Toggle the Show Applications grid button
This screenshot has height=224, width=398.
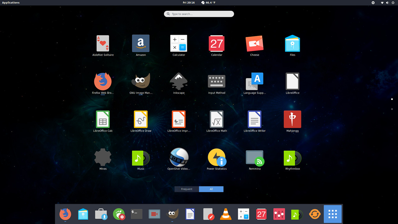333,214
